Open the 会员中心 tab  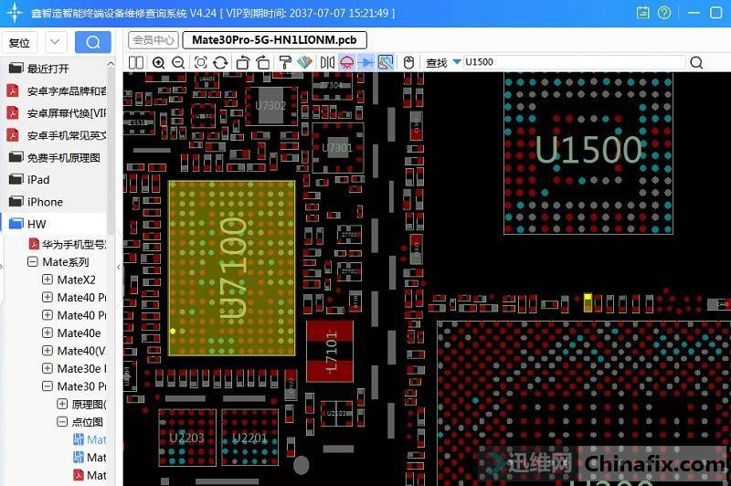(x=153, y=40)
